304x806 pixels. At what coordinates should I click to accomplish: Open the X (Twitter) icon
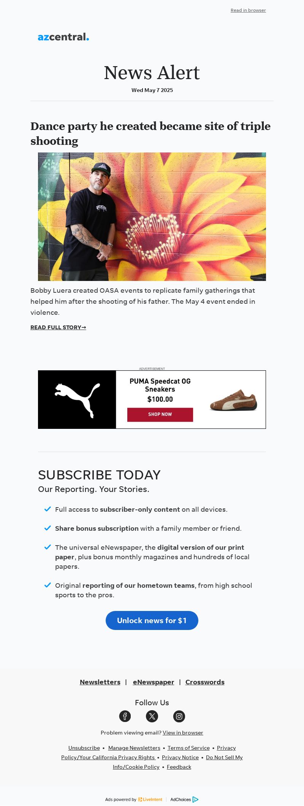pyautogui.click(x=152, y=716)
